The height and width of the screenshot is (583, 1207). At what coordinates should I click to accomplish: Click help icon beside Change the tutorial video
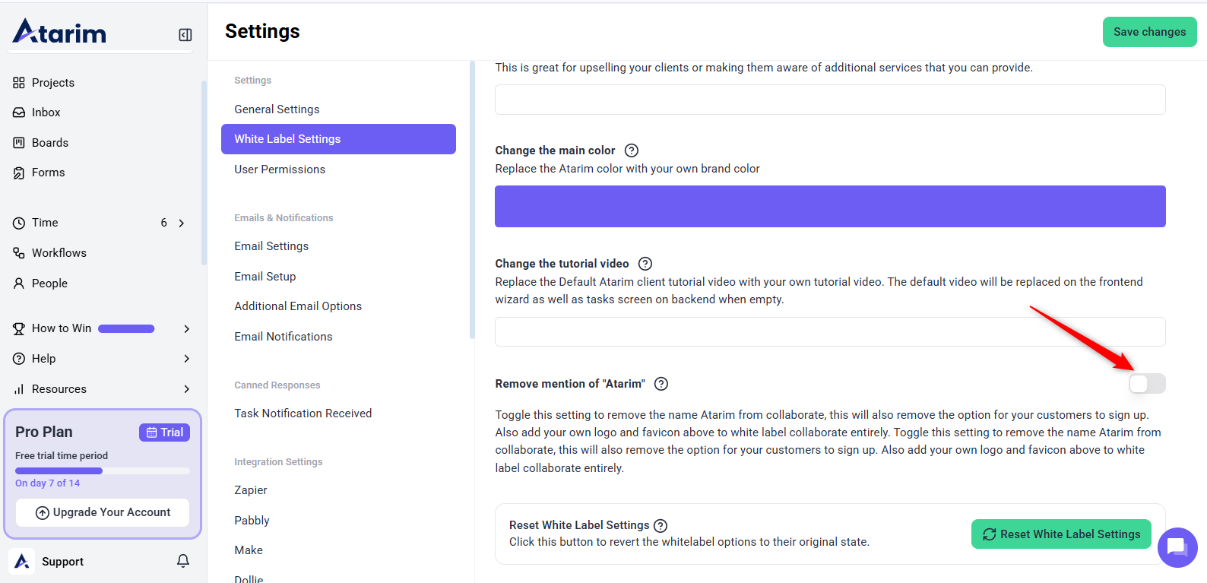645,264
